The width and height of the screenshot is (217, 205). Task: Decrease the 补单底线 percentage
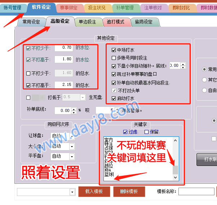coord(74,112)
